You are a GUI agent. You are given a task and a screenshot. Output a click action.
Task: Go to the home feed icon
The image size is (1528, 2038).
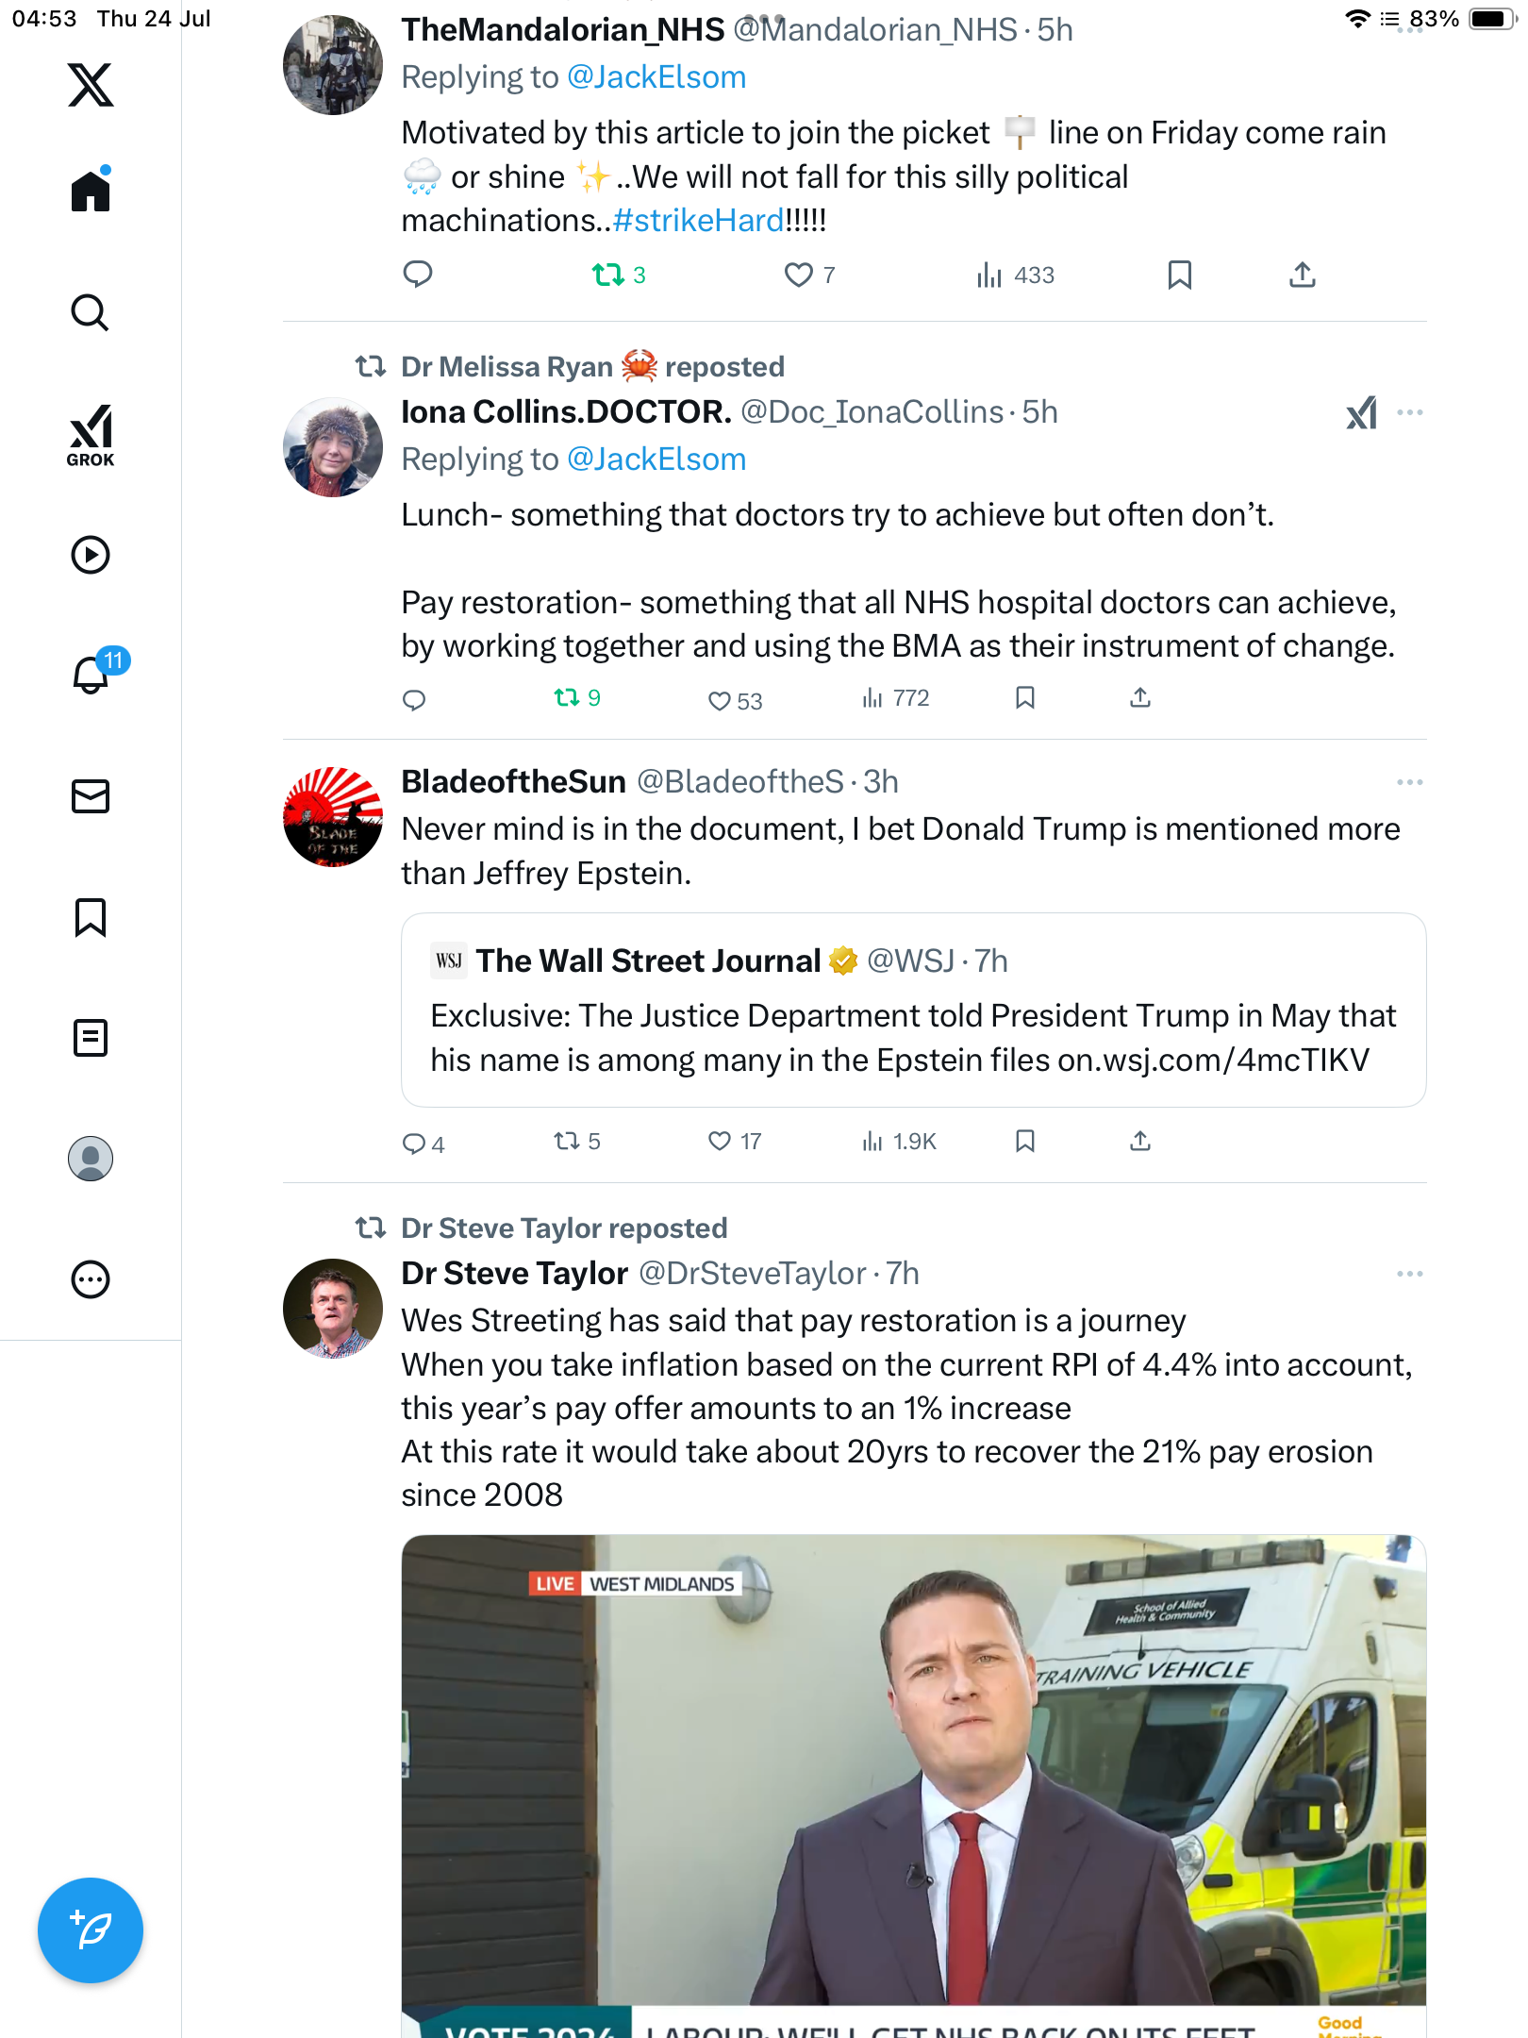click(91, 192)
